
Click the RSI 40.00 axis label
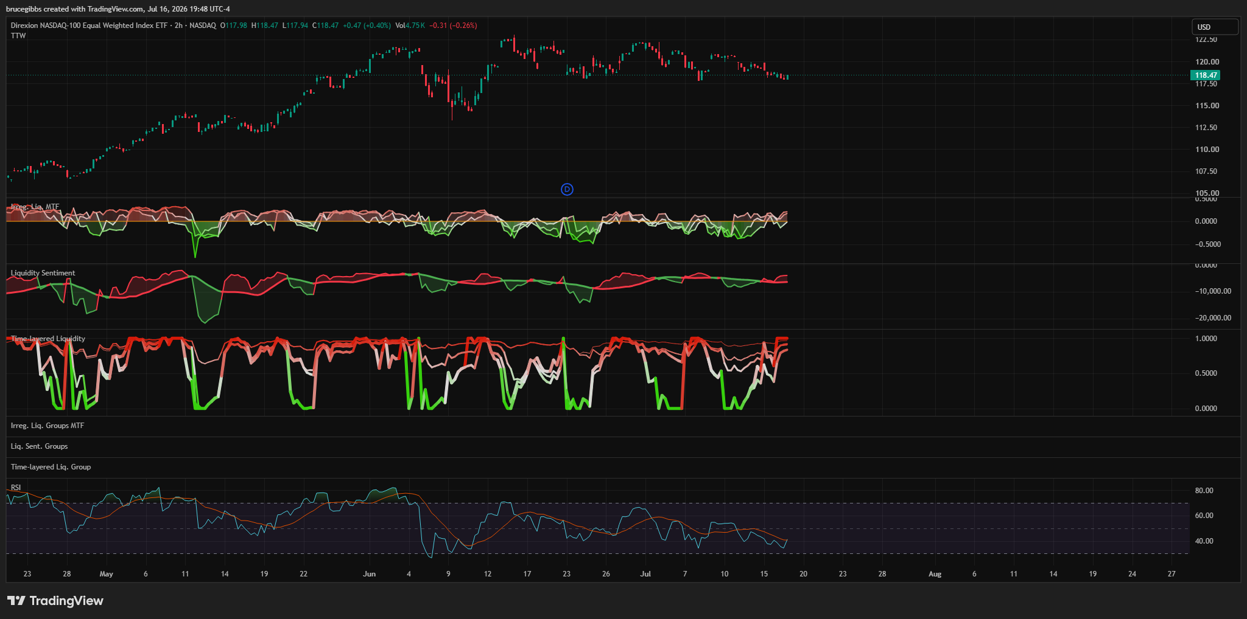coord(1204,541)
